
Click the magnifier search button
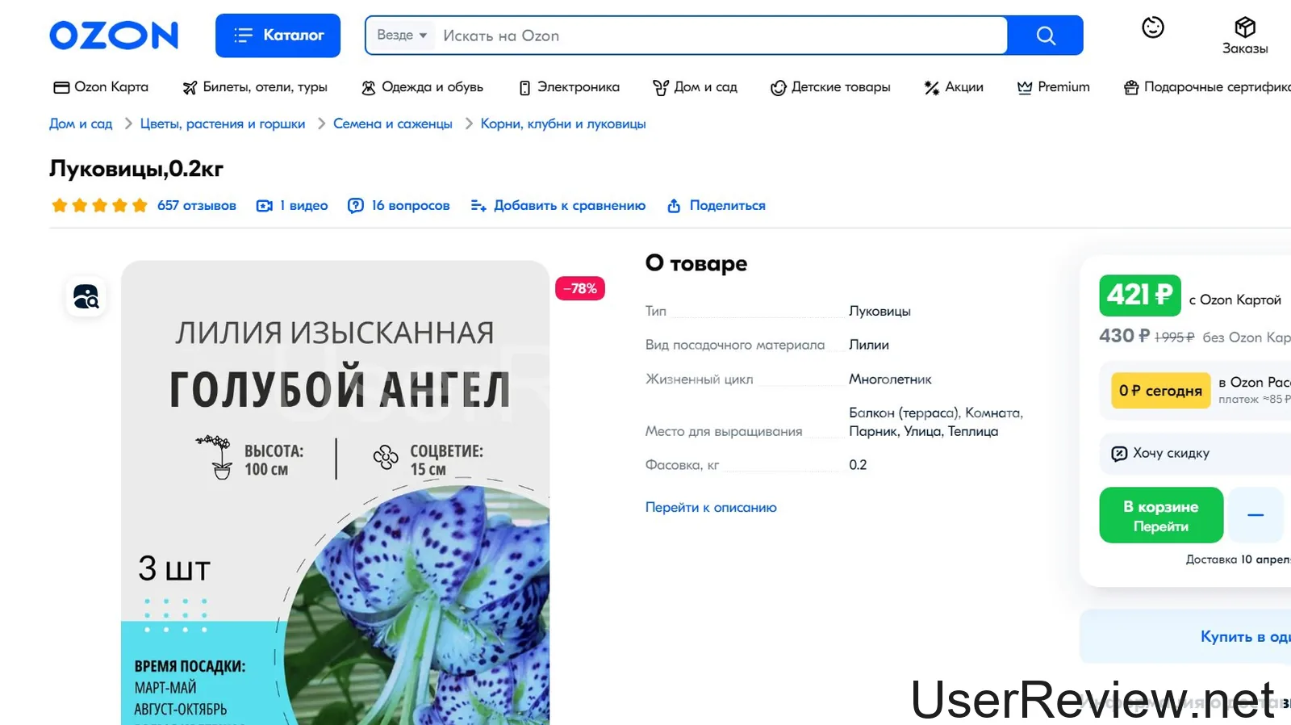click(x=1045, y=36)
